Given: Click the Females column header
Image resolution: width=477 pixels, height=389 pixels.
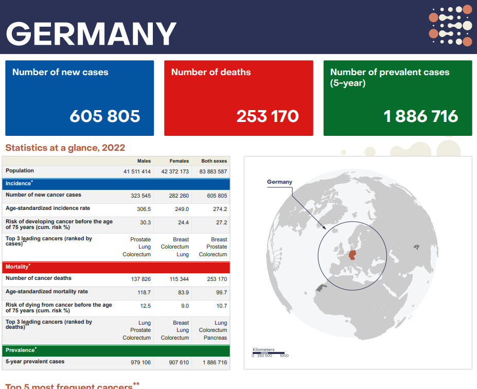Looking at the screenshot, I should (x=179, y=161).
